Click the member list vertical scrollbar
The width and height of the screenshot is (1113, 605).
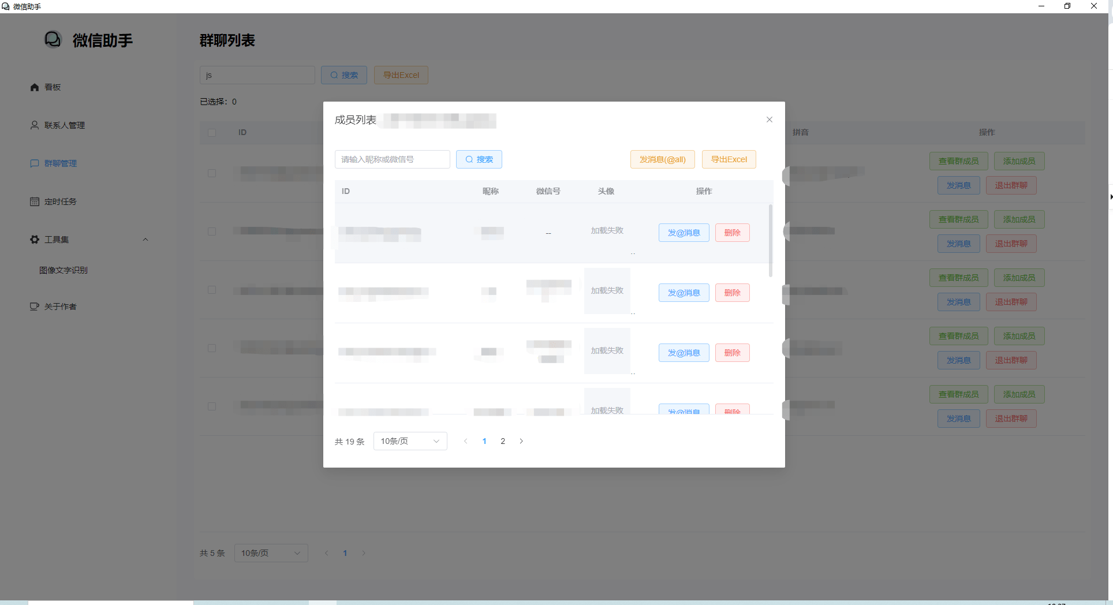771,241
